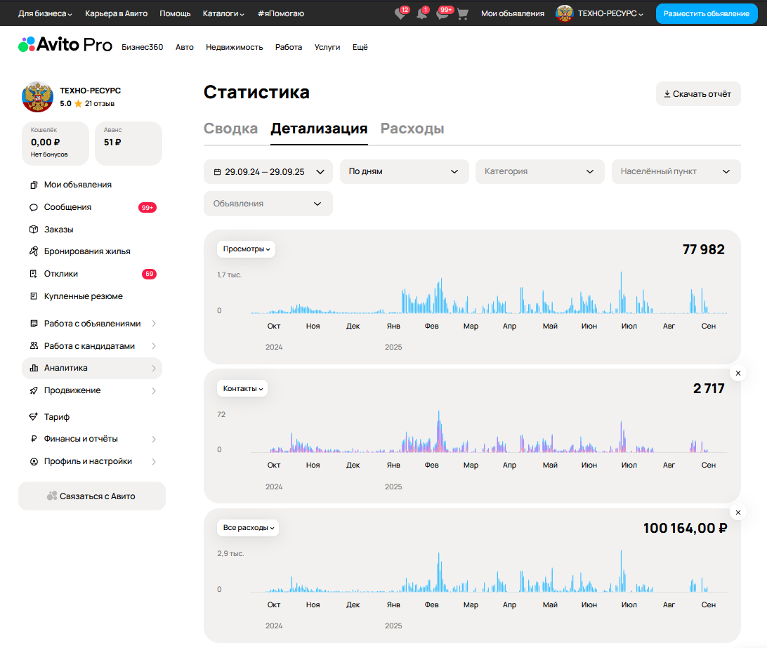767x648 pixels.
Task: Expand Профиль и настройки chevron
Action: pyautogui.click(x=154, y=462)
